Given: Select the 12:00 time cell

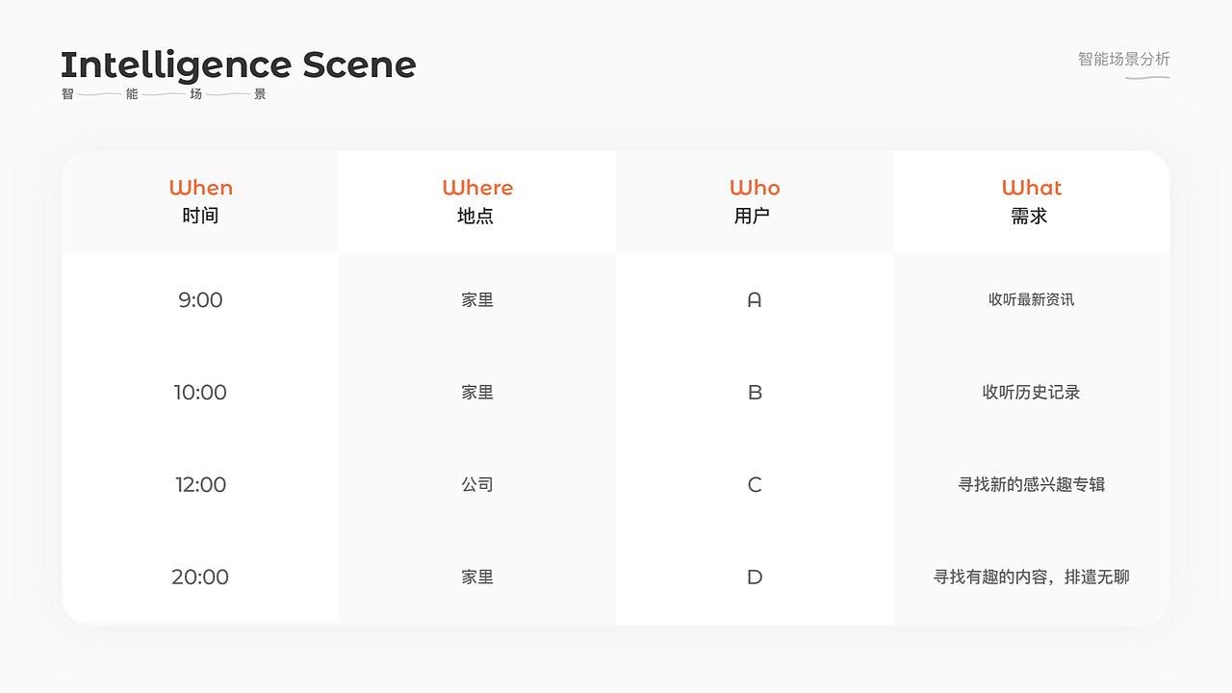Looking at the screenshot, I should tap(200, 485).
